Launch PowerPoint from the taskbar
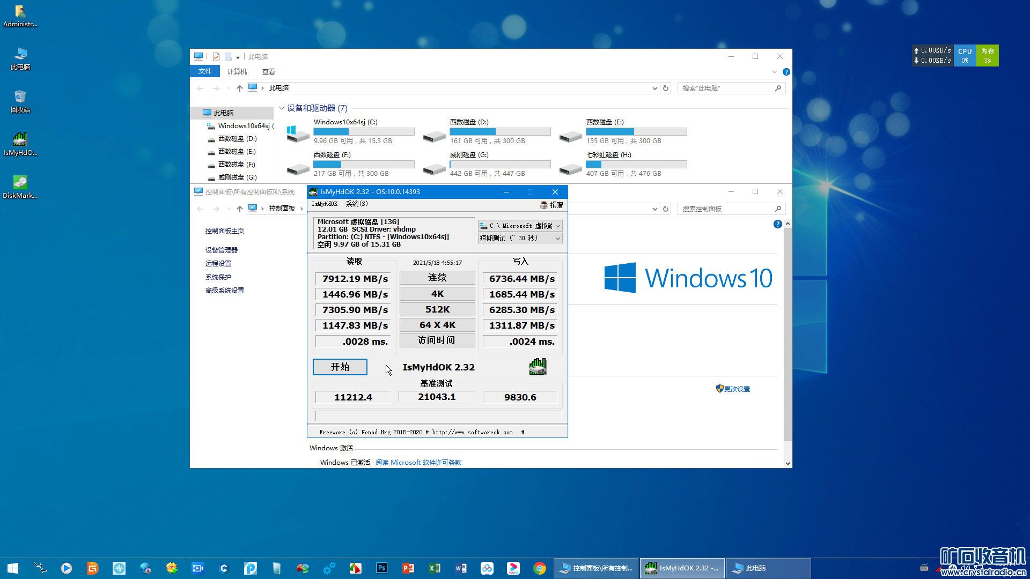The height and width of the screenshot is (579, 1030). coord(408,568)
